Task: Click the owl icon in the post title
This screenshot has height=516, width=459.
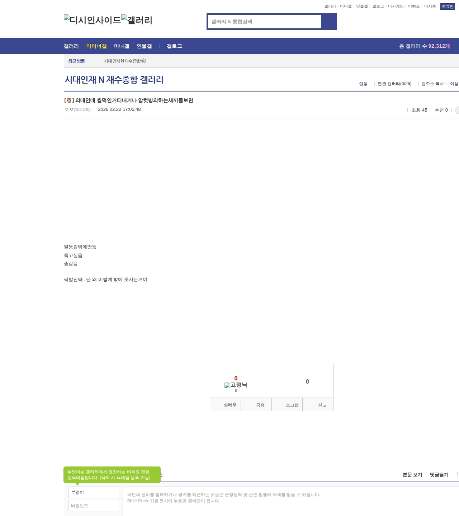Action: pyautogui.click(x=69, y=100)
